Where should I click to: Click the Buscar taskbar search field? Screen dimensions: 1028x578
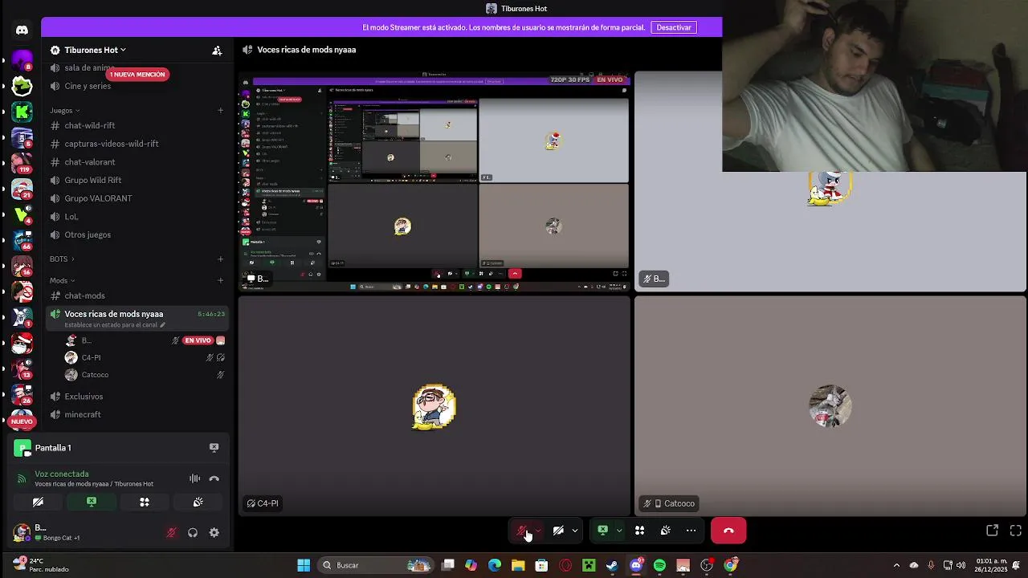pyautogui.click(x=374, y=565)
